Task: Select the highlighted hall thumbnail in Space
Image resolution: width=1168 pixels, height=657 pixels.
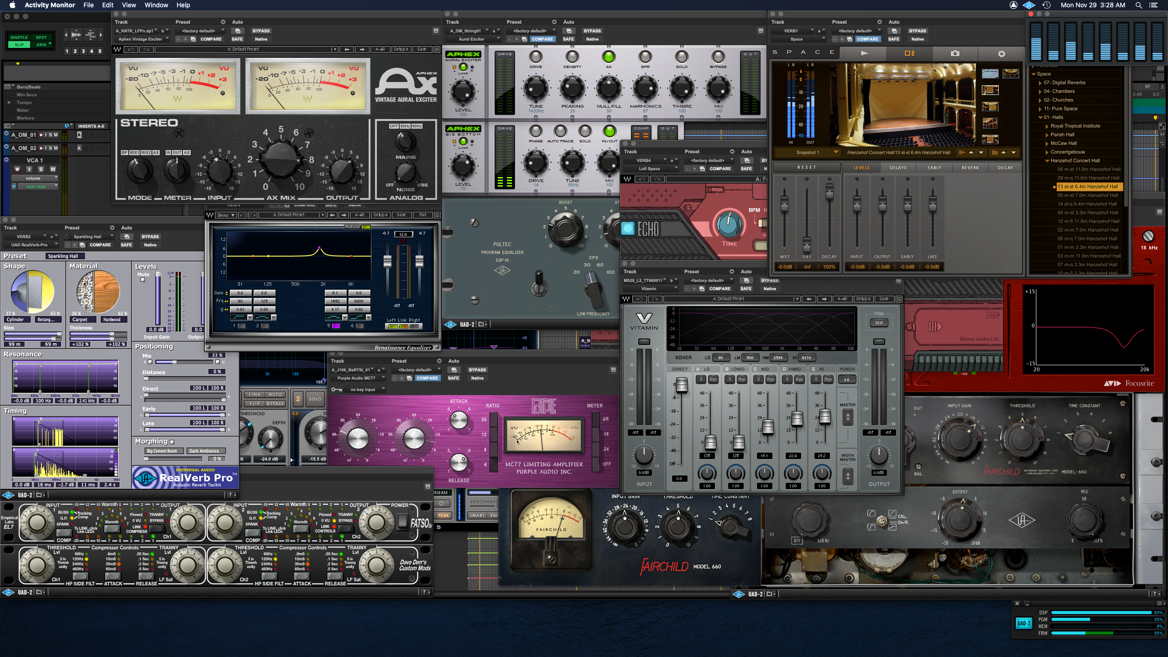Action: click(990, 90)
